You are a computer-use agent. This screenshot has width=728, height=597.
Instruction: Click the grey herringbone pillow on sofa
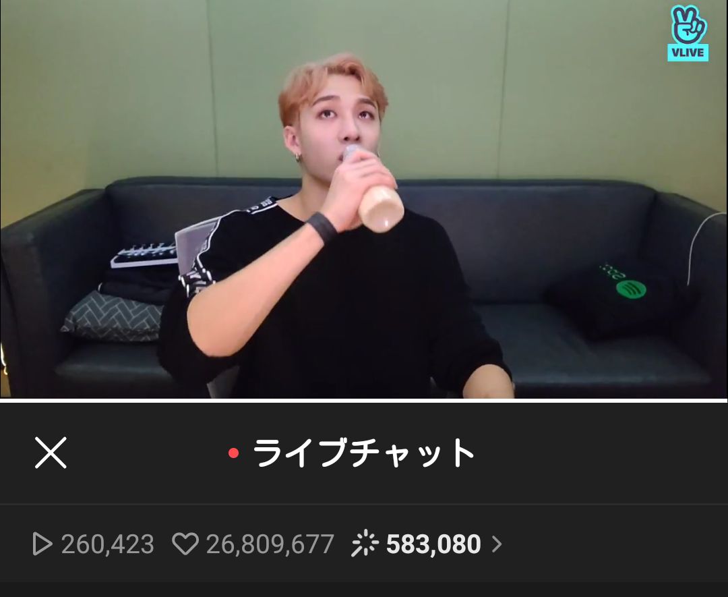pos(112,316)
